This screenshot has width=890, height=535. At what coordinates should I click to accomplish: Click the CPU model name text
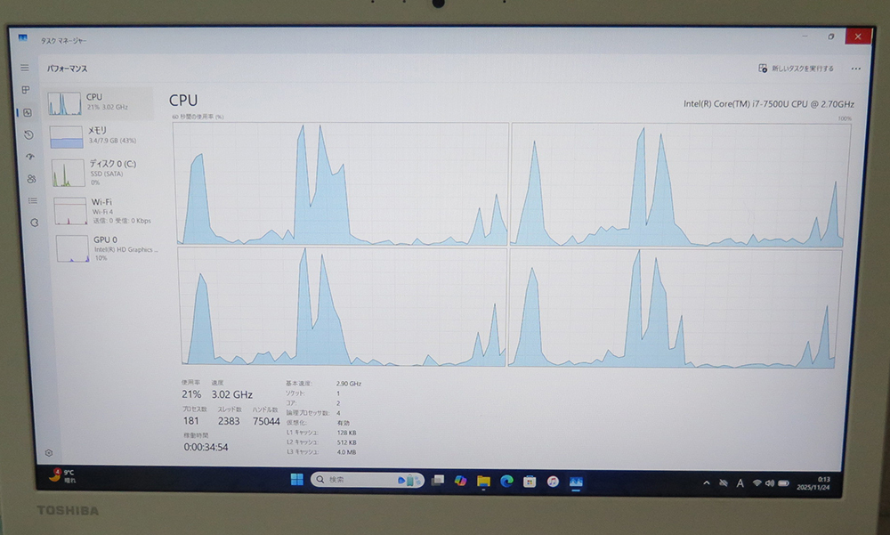coord(769,104)
